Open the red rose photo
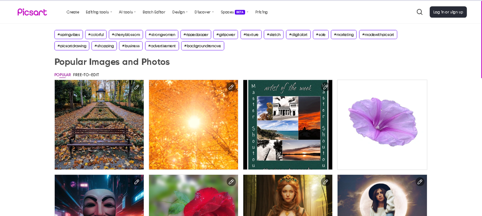 pyautogui.click(x=194, y=195)
